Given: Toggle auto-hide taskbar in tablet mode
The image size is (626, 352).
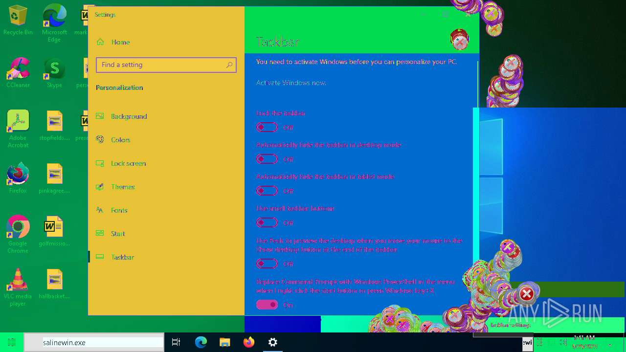Looking at the screenshot, I should (x=267, y=191).
